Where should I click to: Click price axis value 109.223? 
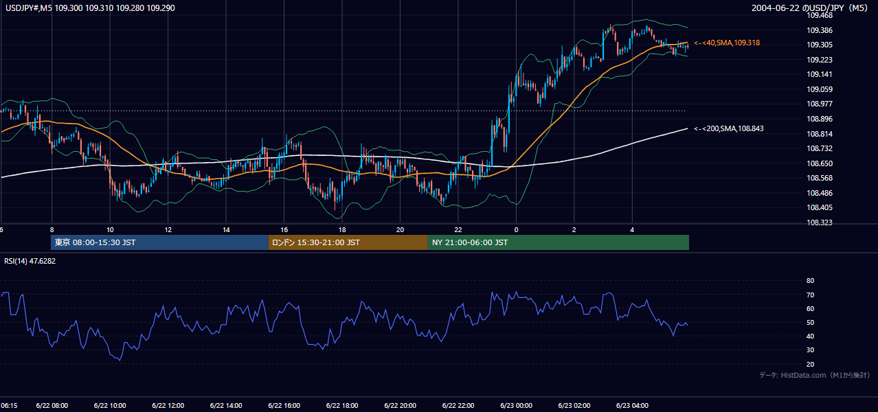(x=820, y=60)
